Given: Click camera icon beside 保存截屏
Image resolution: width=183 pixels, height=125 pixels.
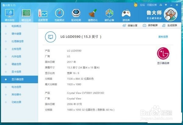Looking at the screenshot, I should coord(144,25).
